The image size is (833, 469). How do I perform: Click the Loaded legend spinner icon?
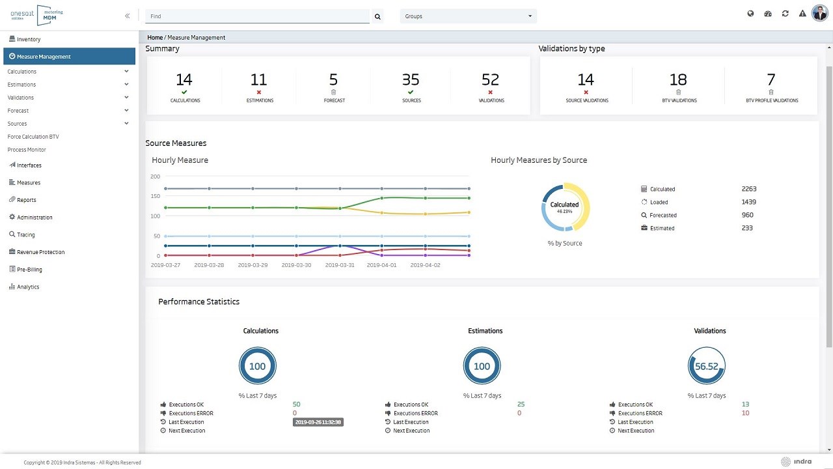(x=644, y=202)
